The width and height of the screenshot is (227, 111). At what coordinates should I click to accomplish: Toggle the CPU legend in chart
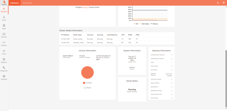point(136,24)
